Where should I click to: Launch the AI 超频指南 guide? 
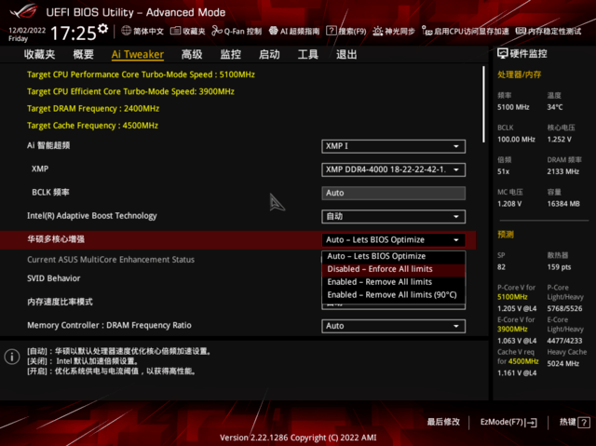tap(296, 31)
